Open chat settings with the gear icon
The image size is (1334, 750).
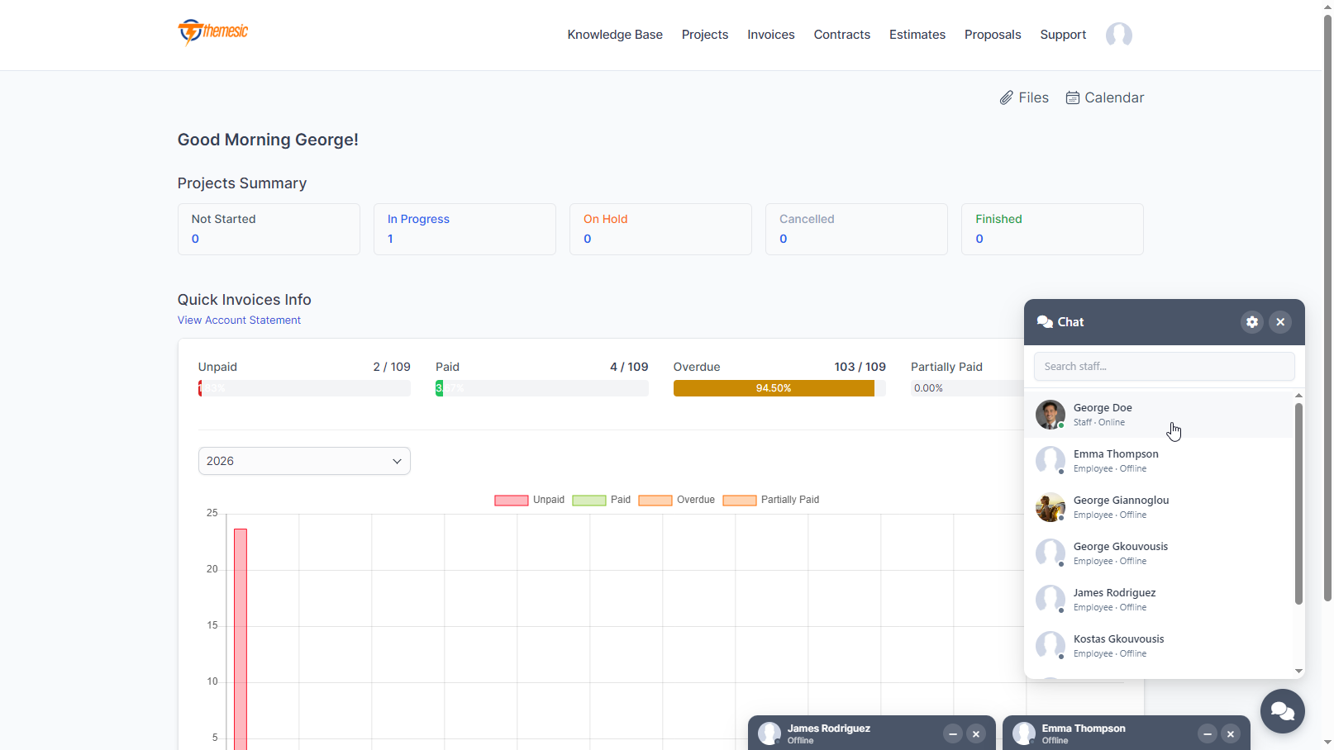1251,322
